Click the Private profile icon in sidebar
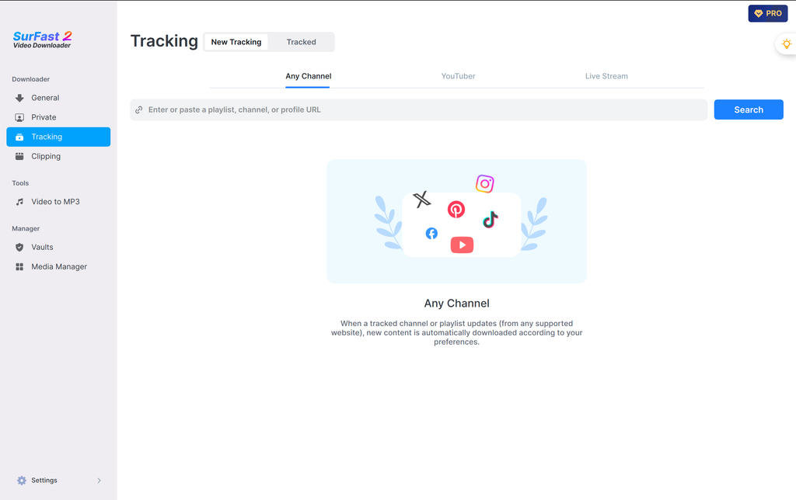Screen dimensions: 796x500 pos(19,118)
